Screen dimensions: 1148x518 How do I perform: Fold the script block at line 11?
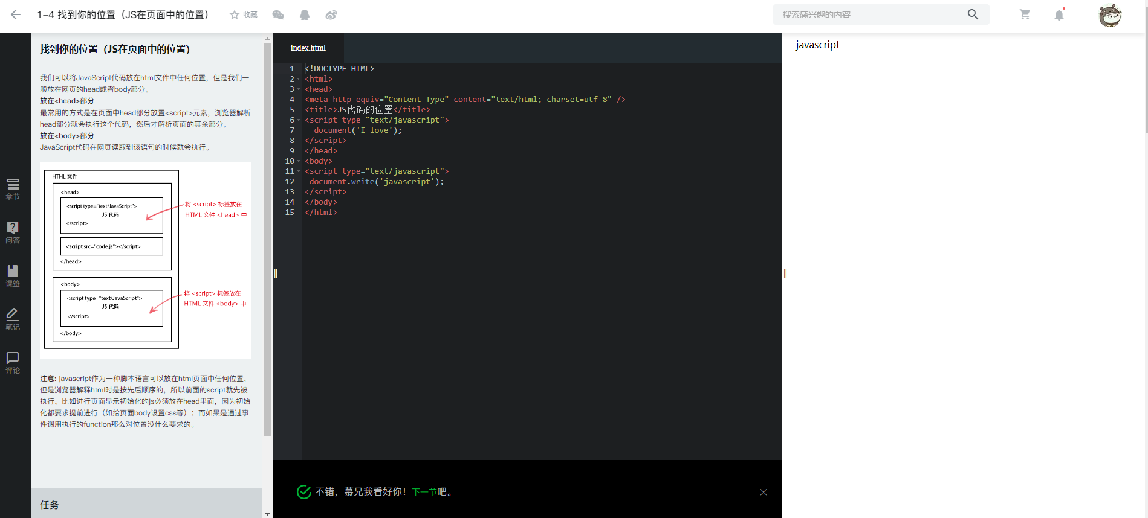tap(299, 171)
